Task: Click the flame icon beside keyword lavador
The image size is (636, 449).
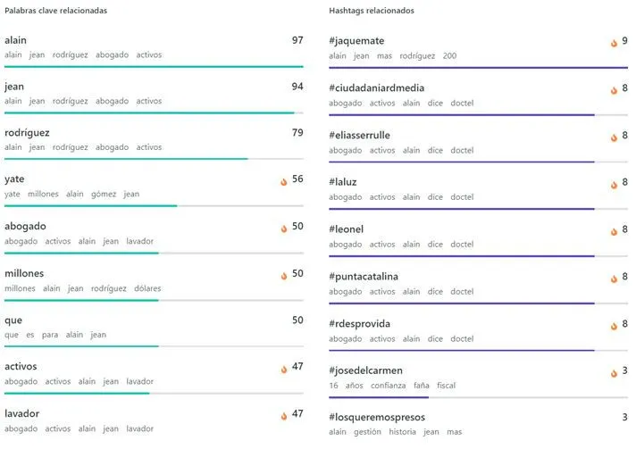Action: tap(283, 415)
